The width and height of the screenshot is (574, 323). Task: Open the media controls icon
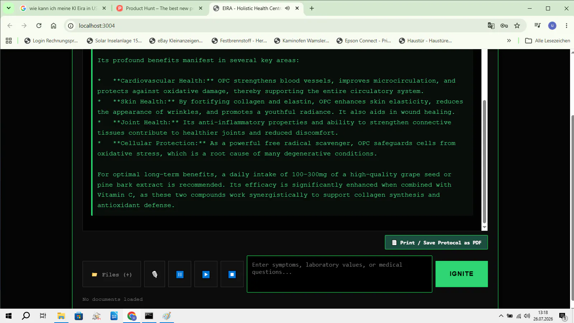(537, 25)
